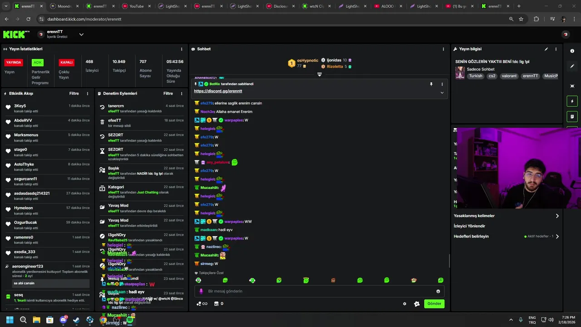Click the YAYINDA live status badge
This screenshot has width=581, height=327.
point(14,63)
